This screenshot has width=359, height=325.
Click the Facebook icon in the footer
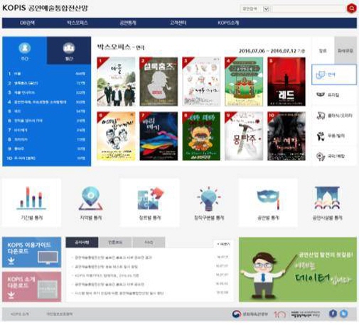click(333, 314)
